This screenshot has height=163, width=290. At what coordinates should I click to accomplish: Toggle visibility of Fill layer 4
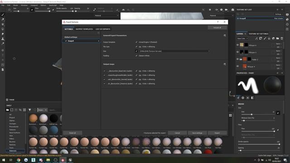click(x=237, y=66)
